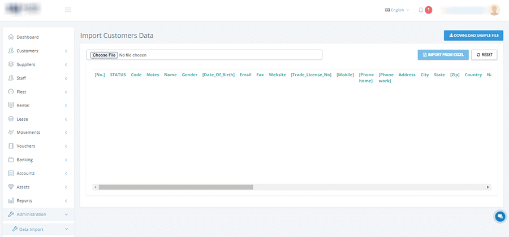Click the hamburger menu icon
This screenshot has height=237, width=509.
click(x=68, y=10)
